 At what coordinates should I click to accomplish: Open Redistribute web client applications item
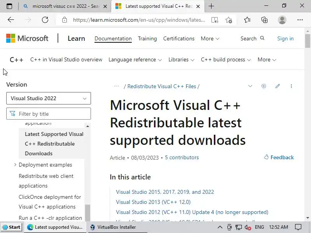46,181
